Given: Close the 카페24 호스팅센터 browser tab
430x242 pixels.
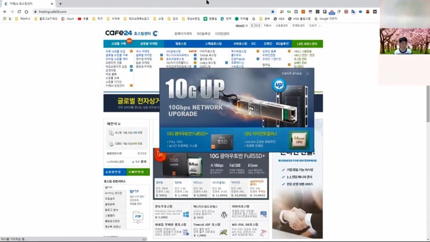Looking at the screenshot, I should [52, 4].
